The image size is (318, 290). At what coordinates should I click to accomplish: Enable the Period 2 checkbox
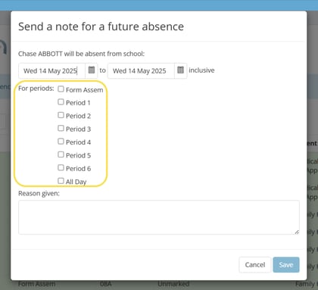point(61,115)
